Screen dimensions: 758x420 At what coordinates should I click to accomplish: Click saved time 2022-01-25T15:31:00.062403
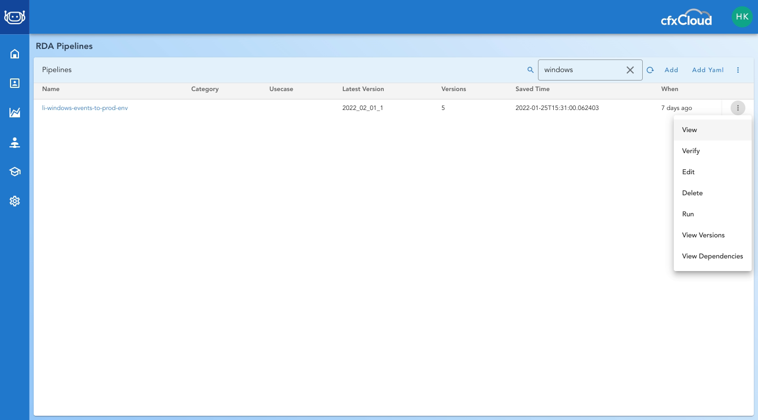557,108
